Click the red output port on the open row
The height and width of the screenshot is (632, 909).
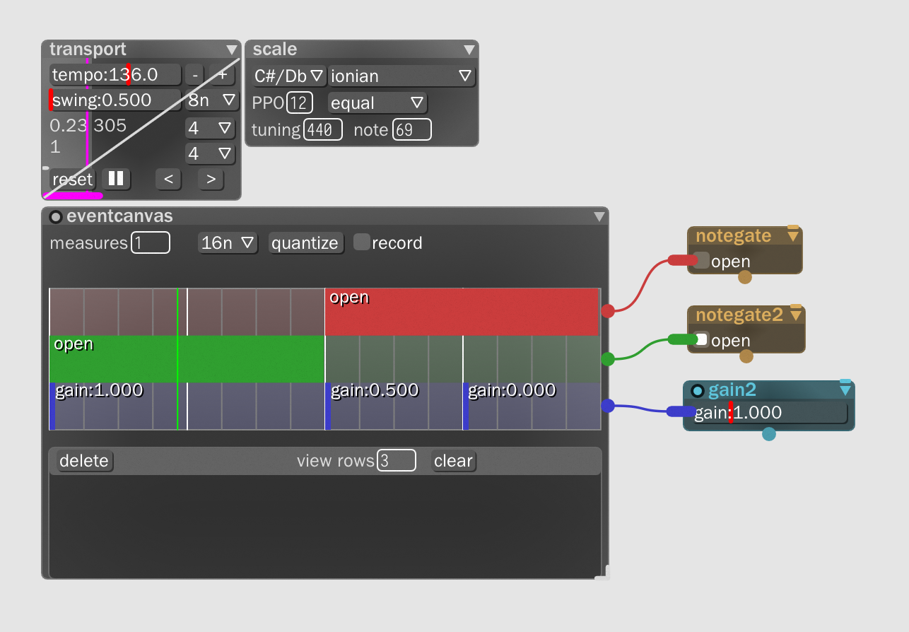coord(606,310)
